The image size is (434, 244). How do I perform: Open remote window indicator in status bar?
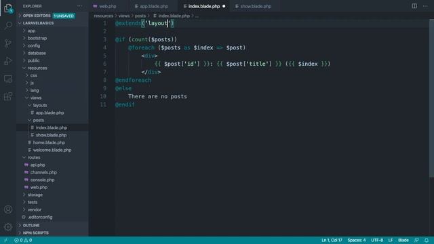click(x=5, y=240)
